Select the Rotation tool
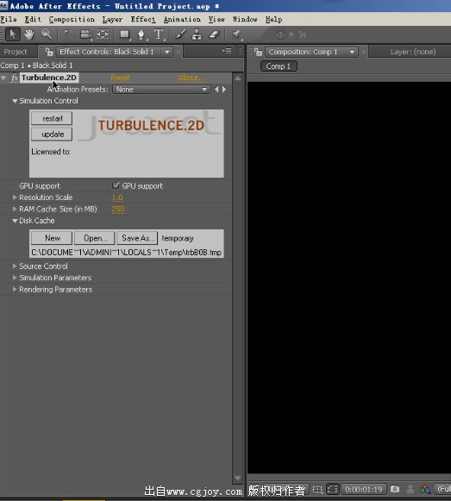451x501 pixels. (x=68, y=34)
